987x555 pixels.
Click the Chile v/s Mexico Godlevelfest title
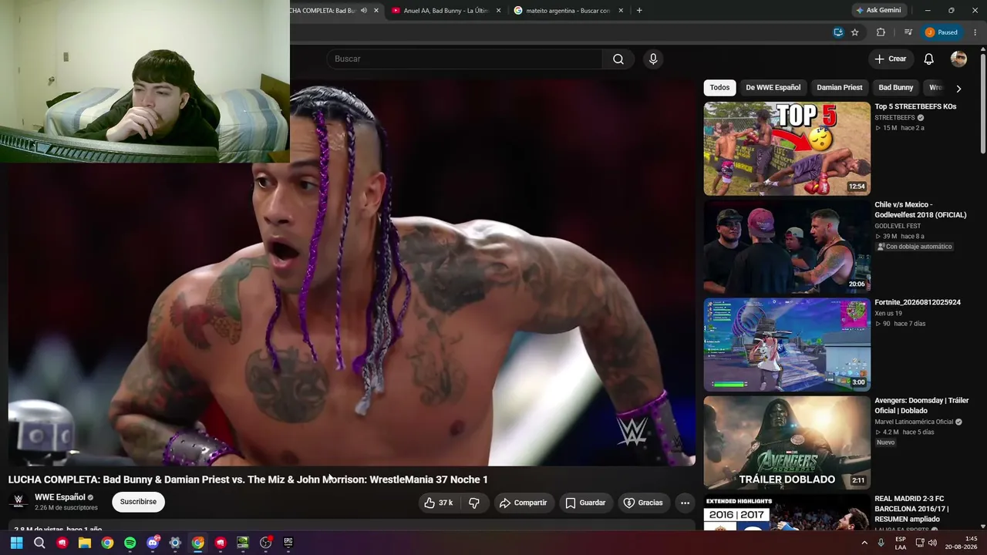[921, 210]
